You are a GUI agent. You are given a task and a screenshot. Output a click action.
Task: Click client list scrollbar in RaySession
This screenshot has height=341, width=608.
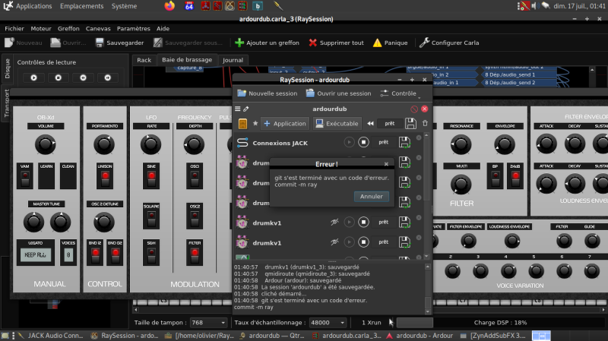[x=426, y=196]
